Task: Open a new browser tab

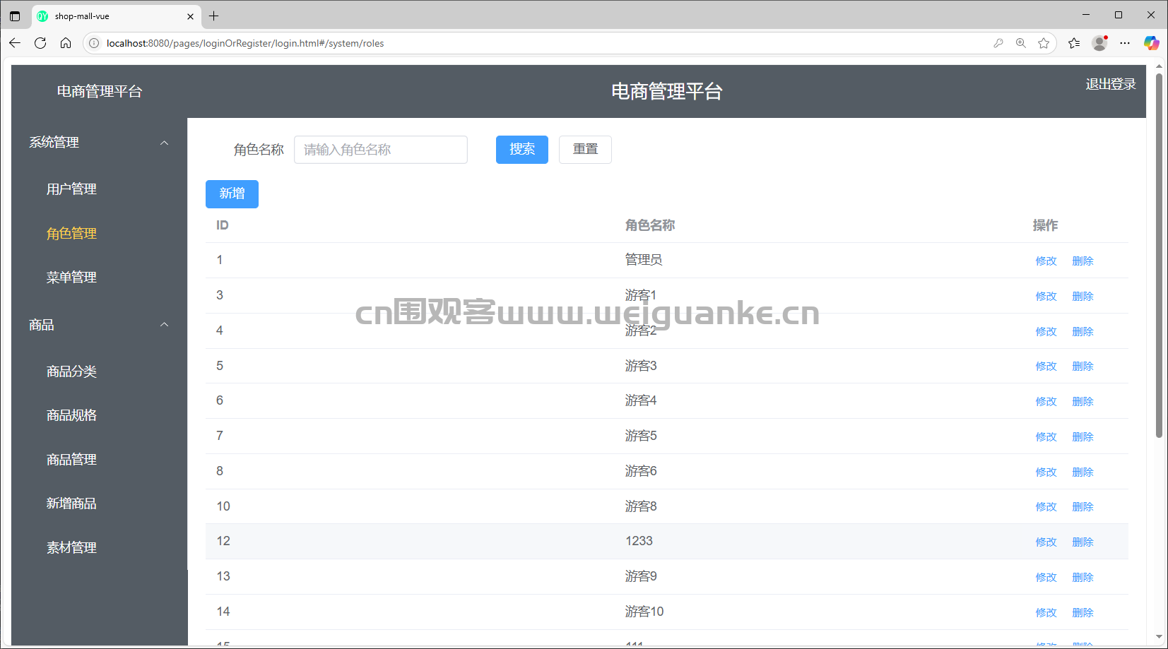Action: [214, 16]
